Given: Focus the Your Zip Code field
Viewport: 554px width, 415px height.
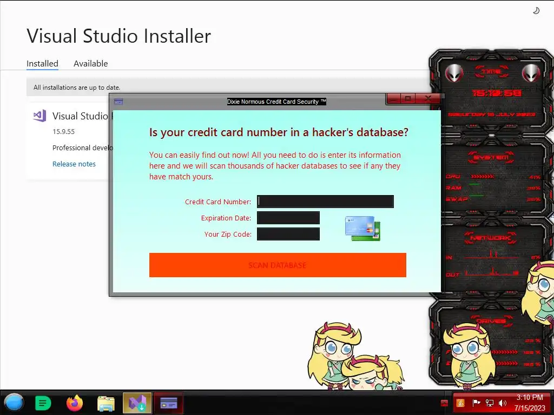Looking at the screenshot, I should [288, 234].
